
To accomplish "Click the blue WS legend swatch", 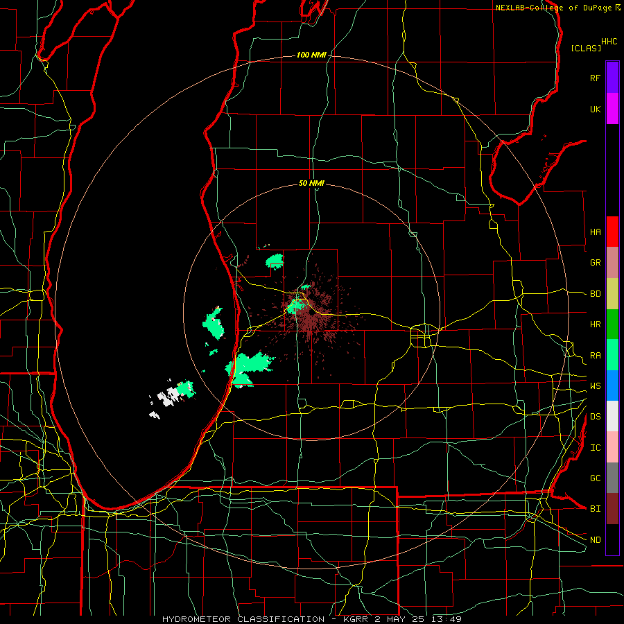I will [x=612, y=385].
